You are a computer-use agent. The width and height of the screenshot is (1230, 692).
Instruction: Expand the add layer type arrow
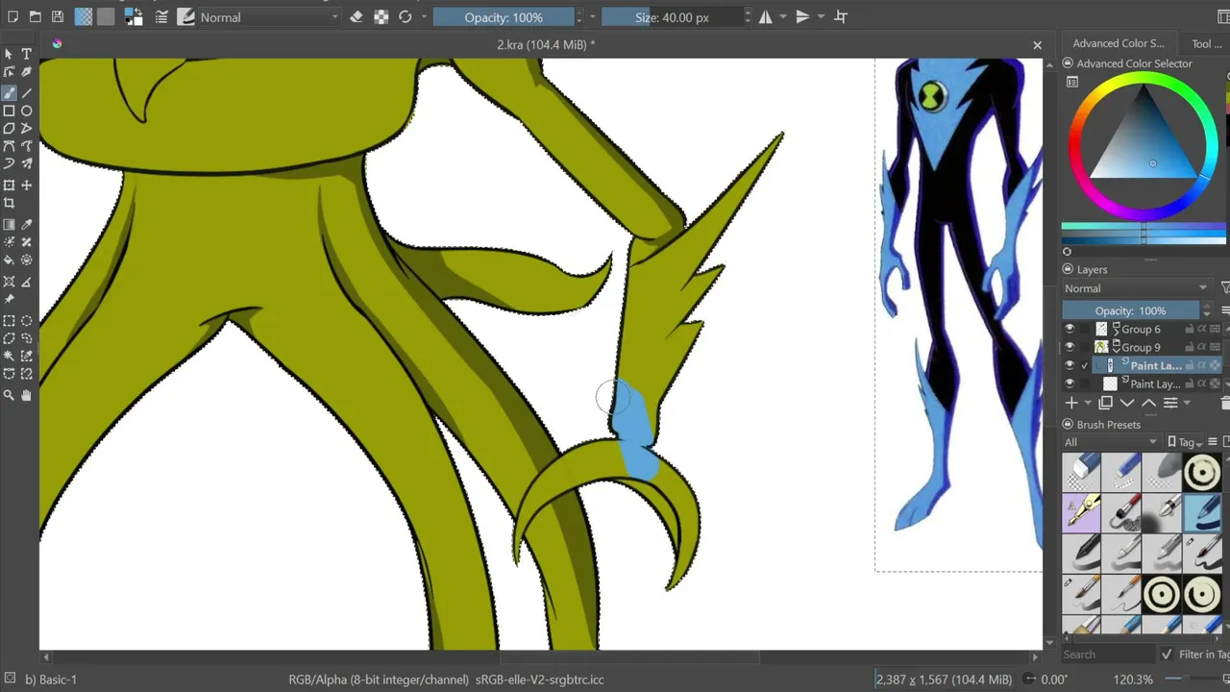pos(1088,404)
